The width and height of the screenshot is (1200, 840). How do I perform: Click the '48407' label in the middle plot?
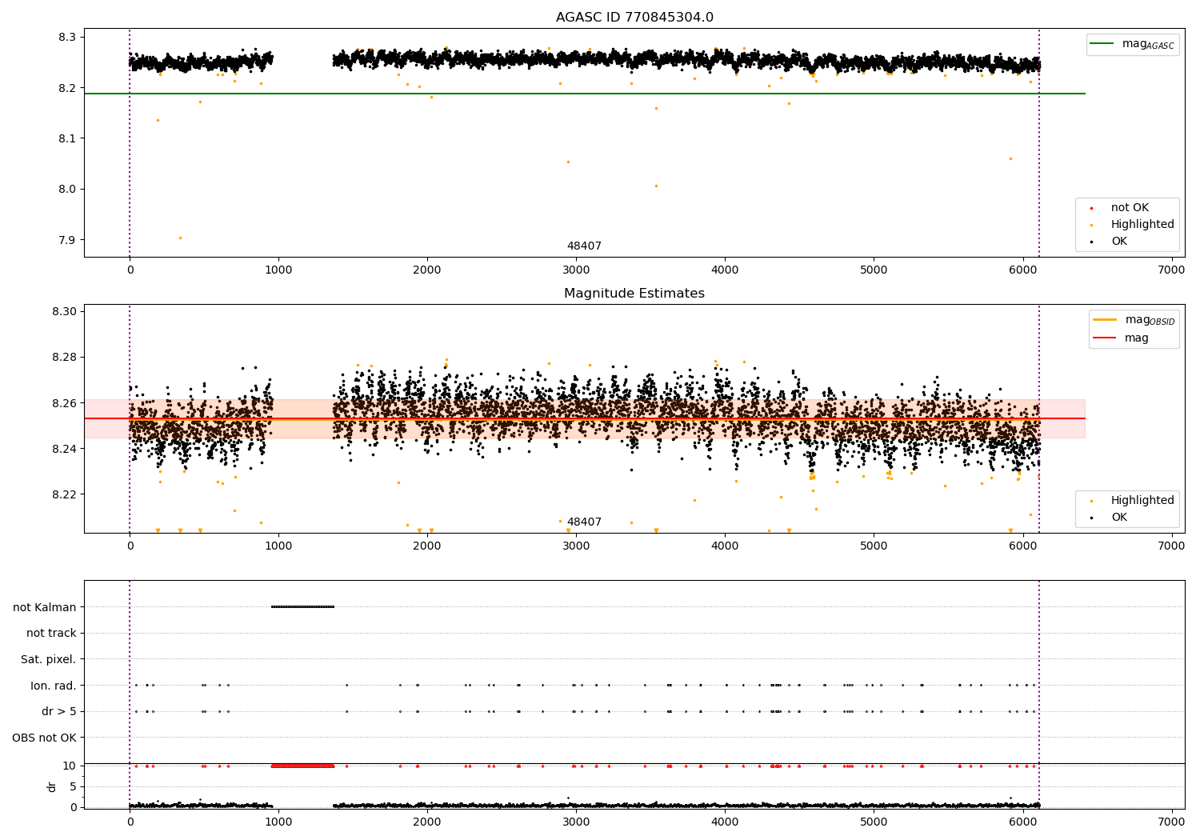pos(584,522)
